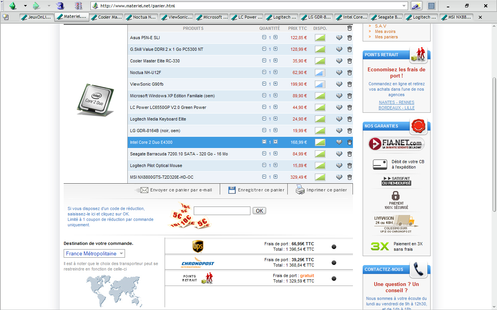Click Envoyer ce panier par e-mail

[x=181, y=190]
